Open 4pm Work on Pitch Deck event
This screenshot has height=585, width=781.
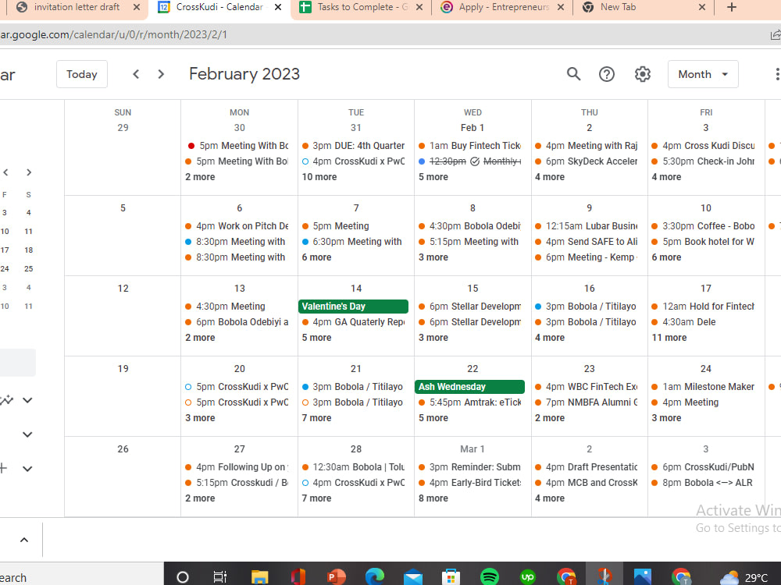pos(237,226)
